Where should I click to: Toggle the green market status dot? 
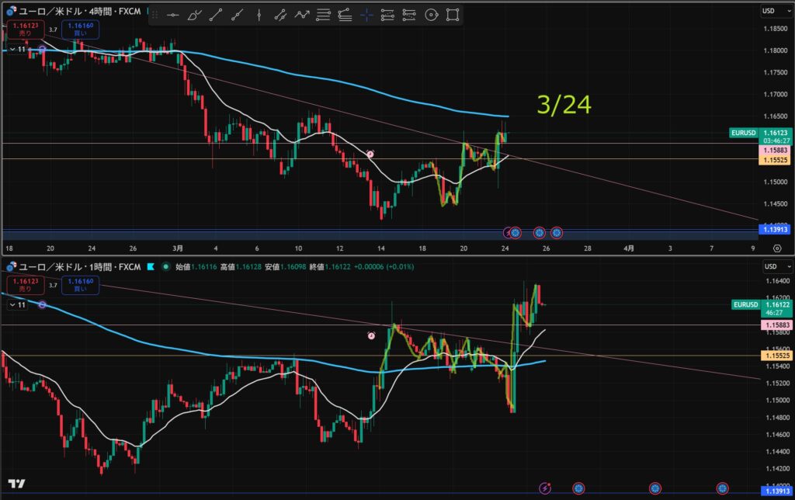pyautogui.click(x=165, y=266)
